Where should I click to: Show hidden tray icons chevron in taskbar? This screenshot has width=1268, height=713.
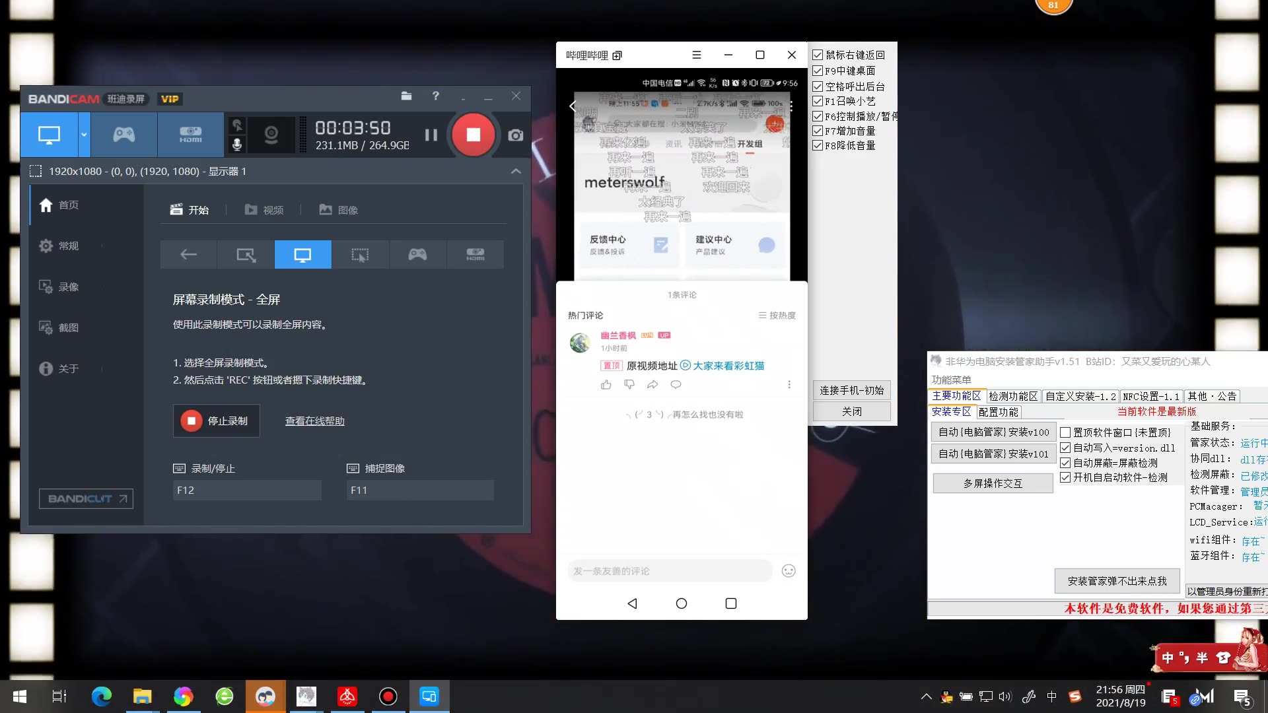pyautogui.click(x=926, y=696)
